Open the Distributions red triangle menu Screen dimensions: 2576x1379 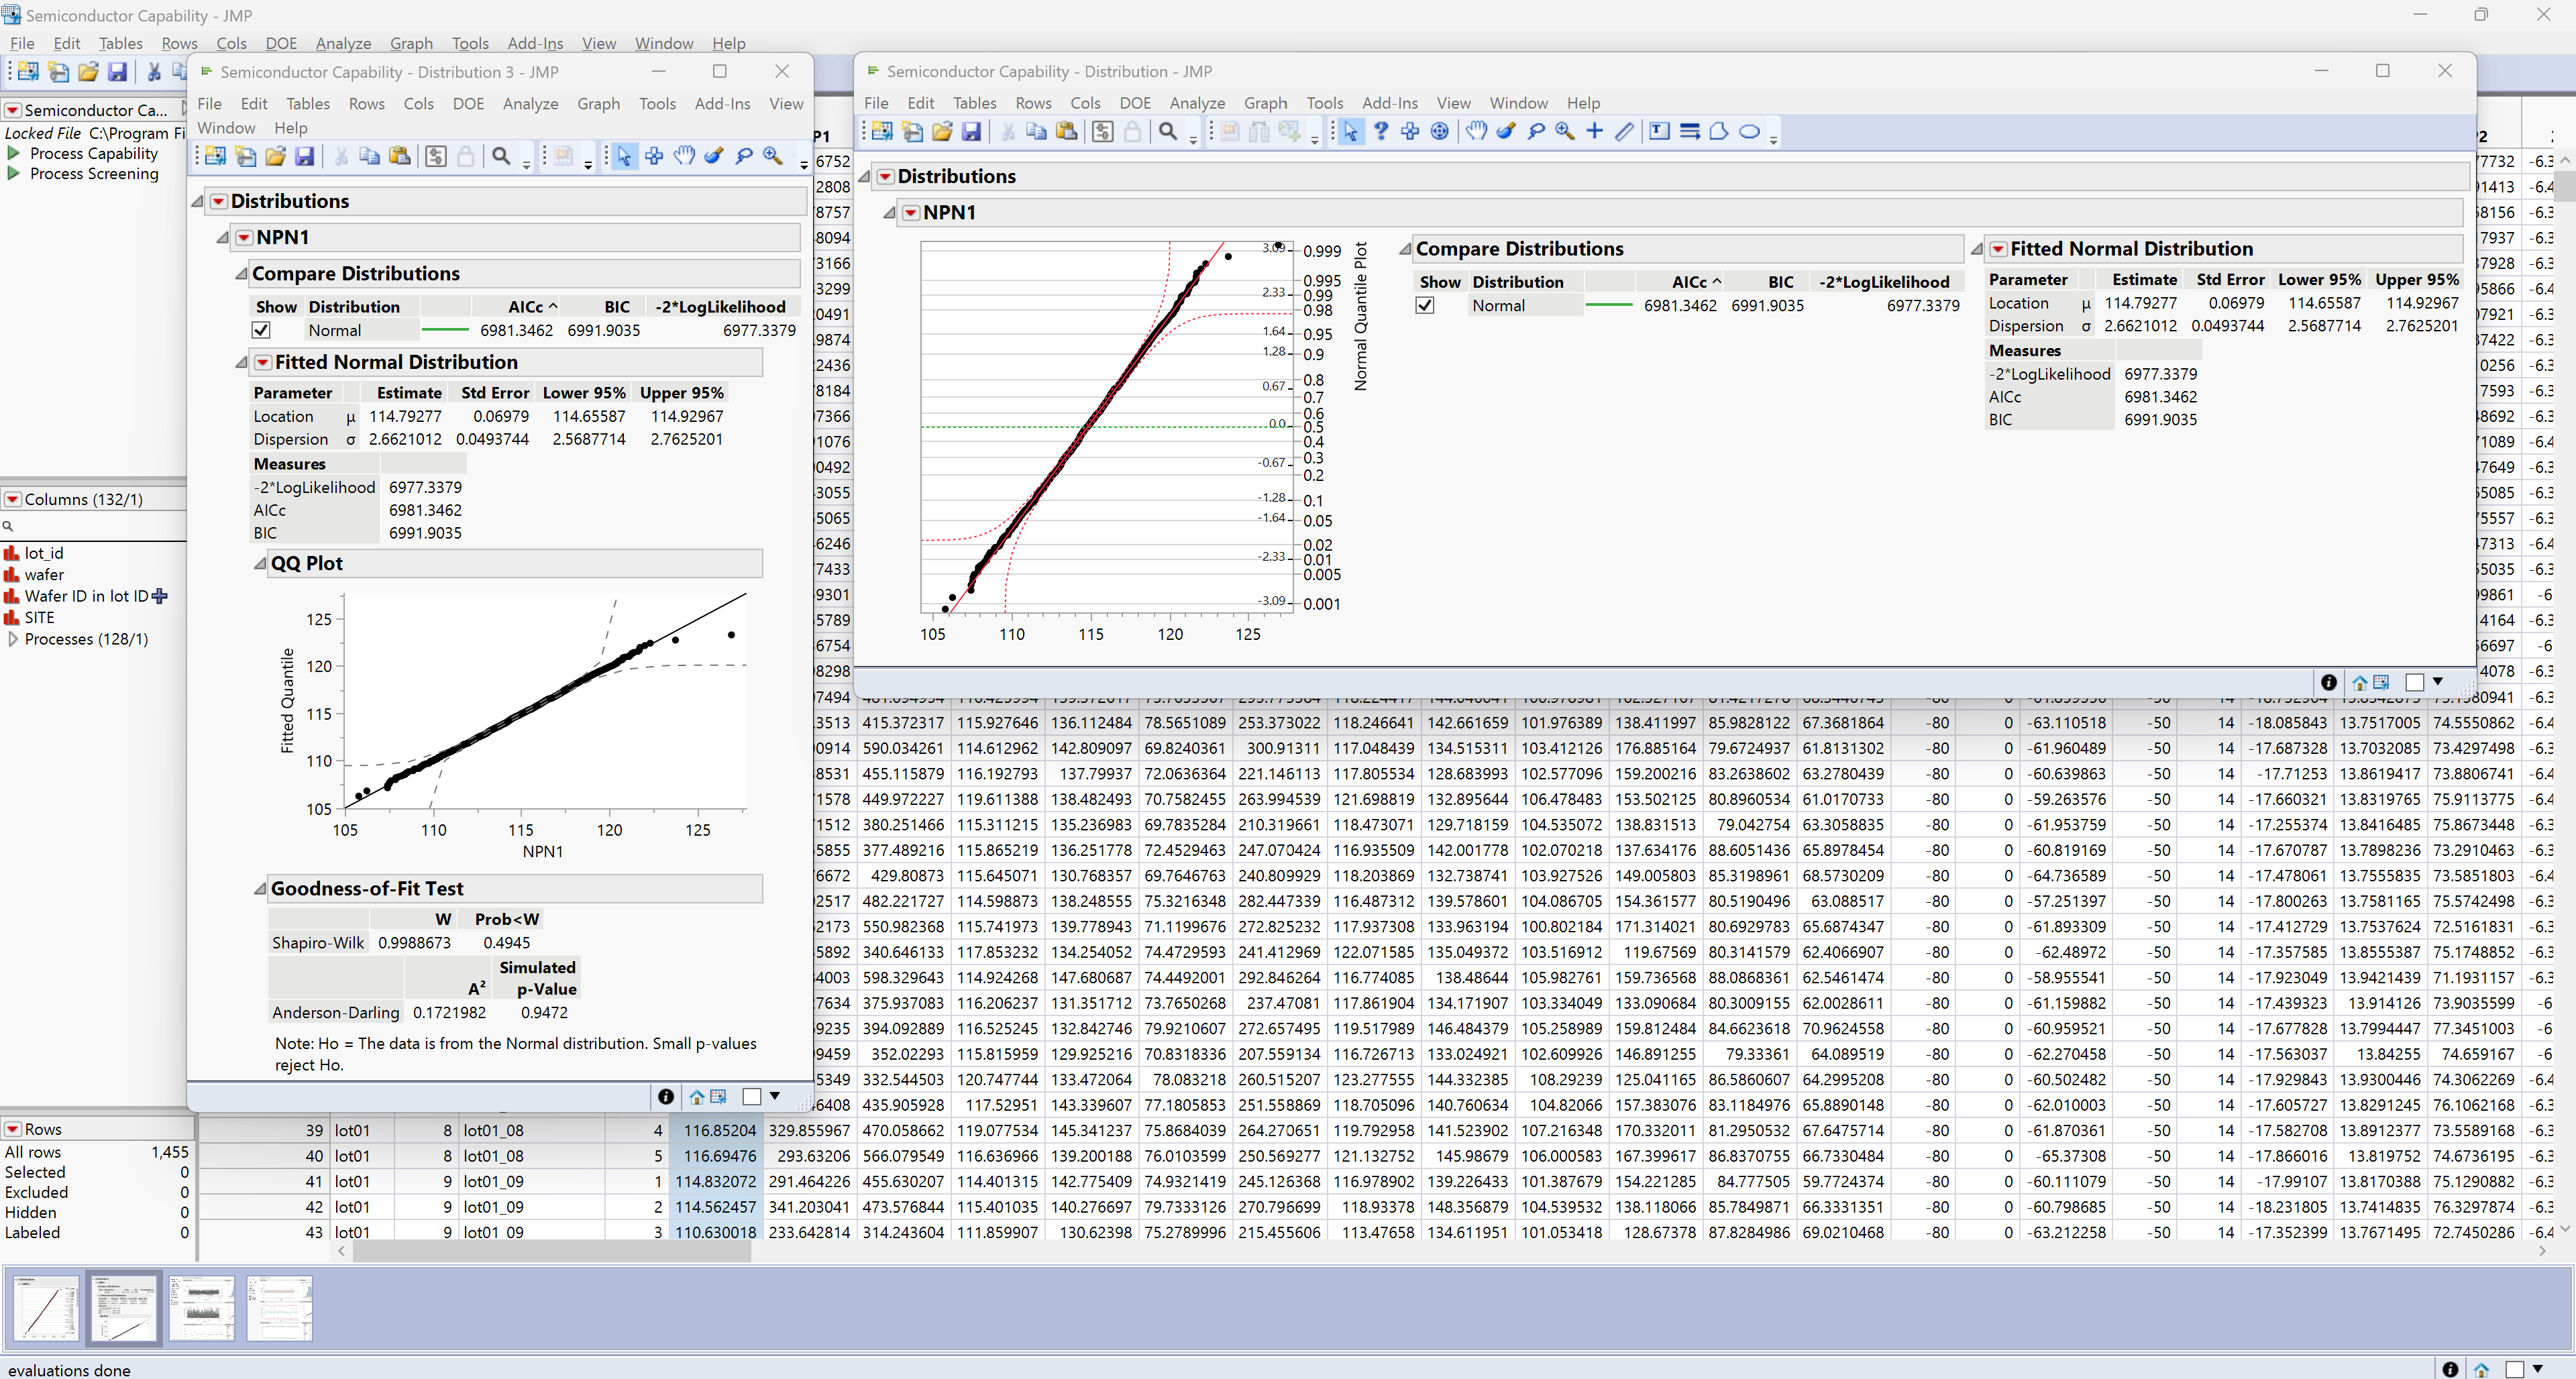886,176
